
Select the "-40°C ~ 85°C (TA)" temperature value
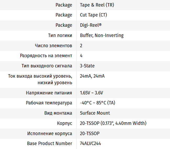click(x=98, y=103)
